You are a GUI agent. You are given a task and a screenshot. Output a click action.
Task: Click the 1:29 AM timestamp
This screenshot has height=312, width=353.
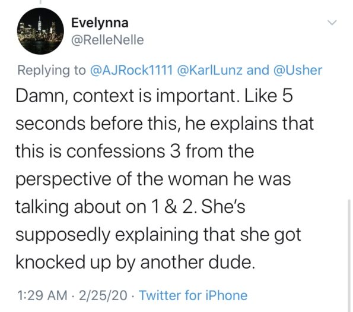coord(42,295)
